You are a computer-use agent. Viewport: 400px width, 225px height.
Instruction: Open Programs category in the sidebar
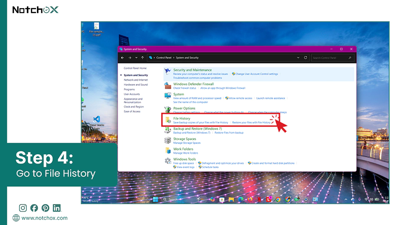click(x=129, y=89)
